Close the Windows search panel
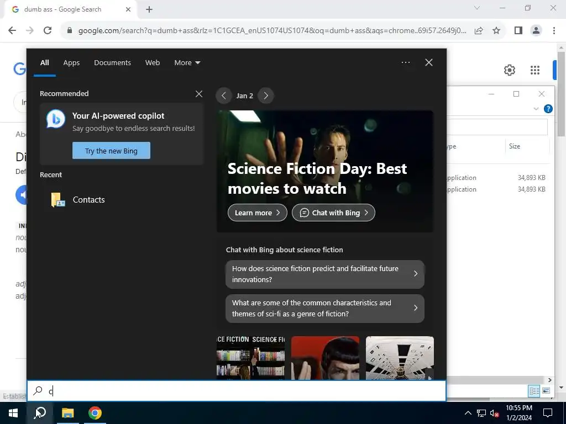 click(429, 62)
